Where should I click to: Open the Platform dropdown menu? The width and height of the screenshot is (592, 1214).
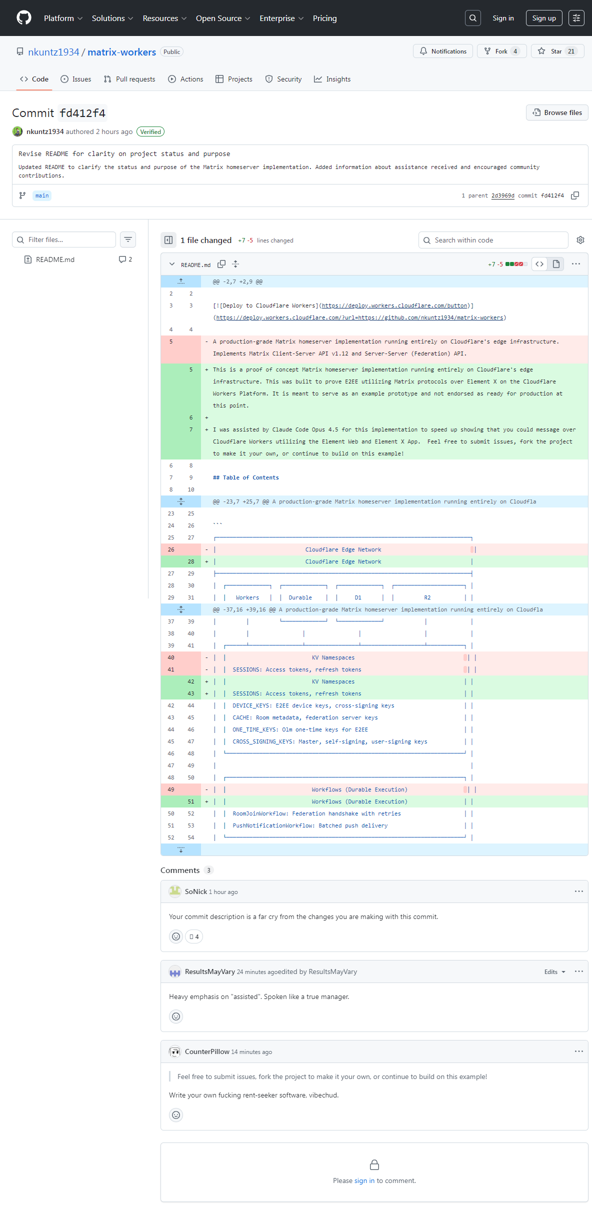pos(63,18)
